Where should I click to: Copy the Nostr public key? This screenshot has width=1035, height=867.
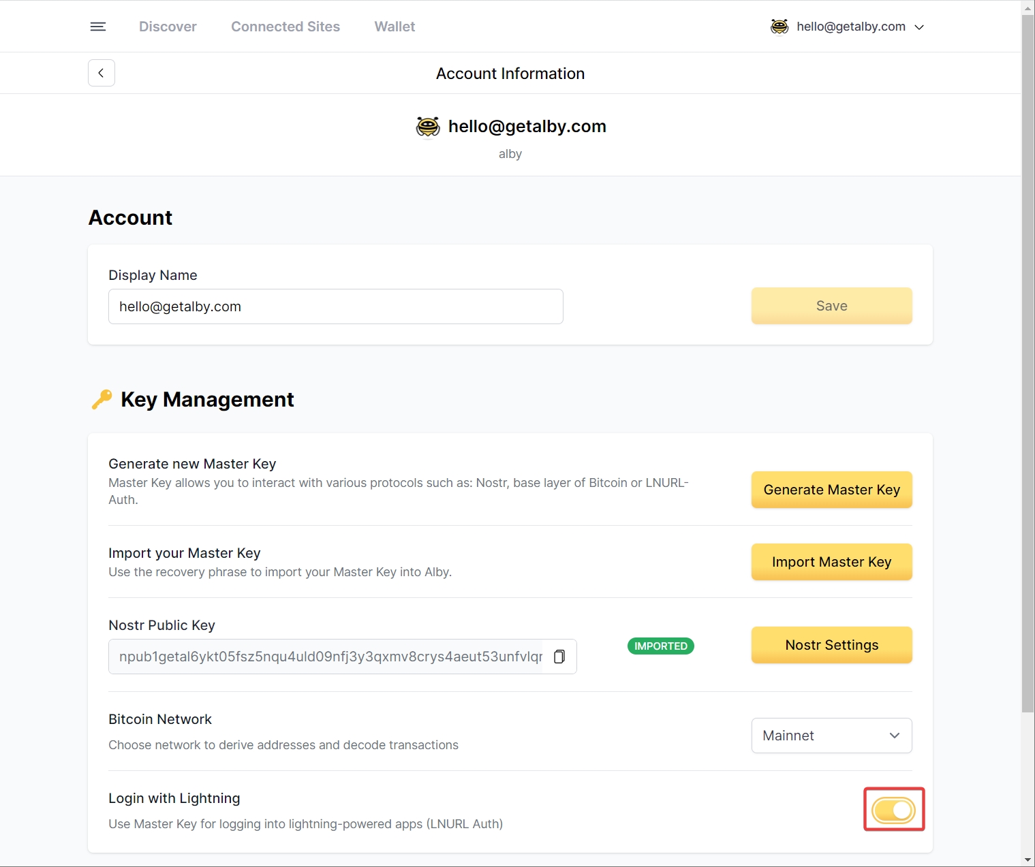click(x=559, y=657)
